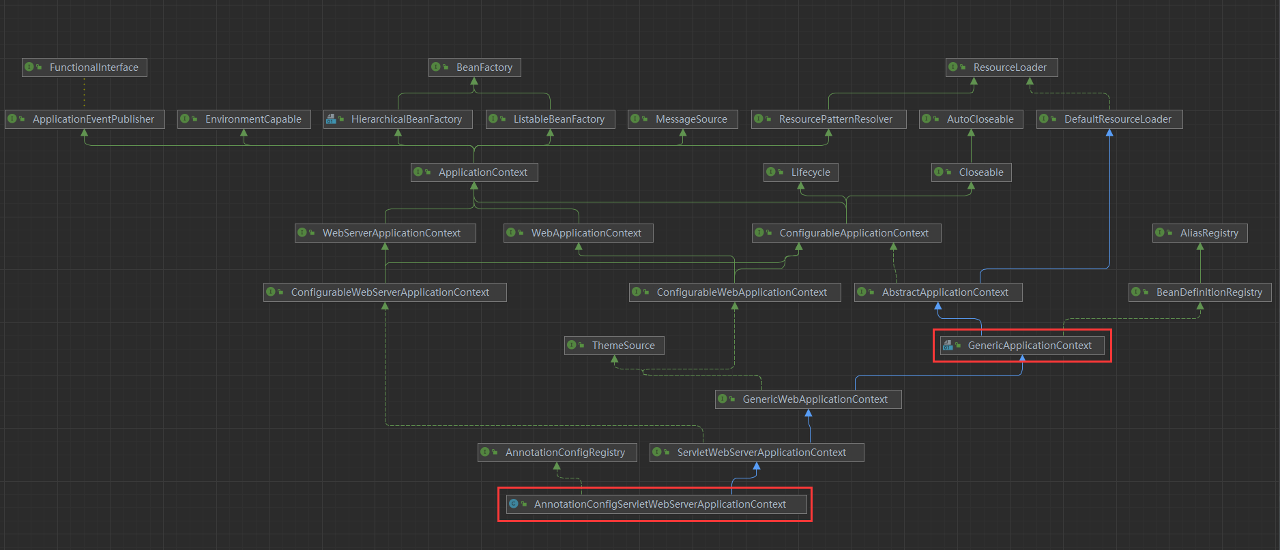This screenshot has height=550, width=1280.
Task: Click the interface icon on AutoCloseable
Action: coord(927,119)
